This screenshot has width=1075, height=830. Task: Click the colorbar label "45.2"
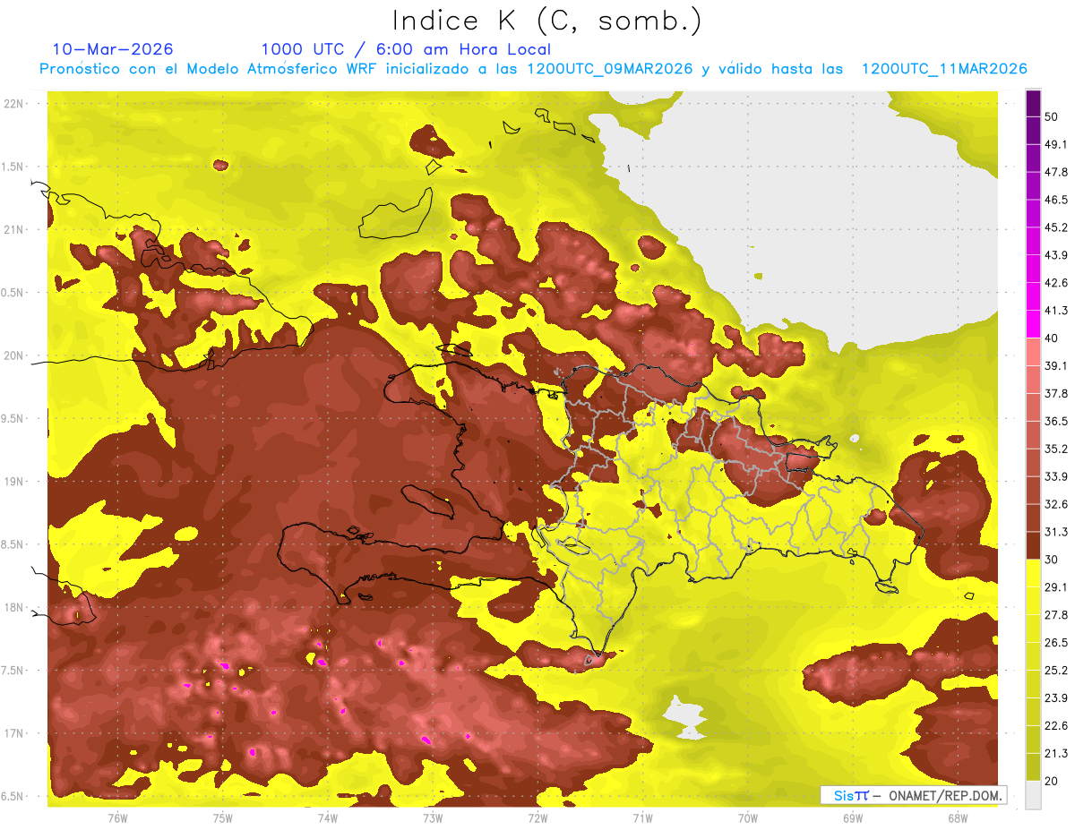tap(1057, 227)
